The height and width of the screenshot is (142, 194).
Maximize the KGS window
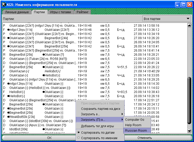(x=184, y=5)
